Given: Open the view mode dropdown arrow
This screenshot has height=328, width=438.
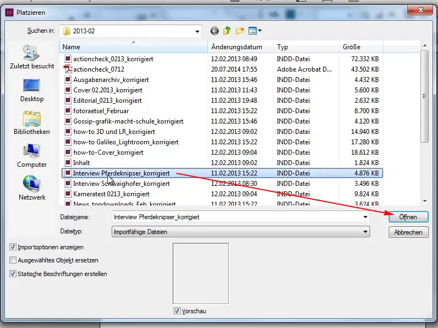Looking at the screenshot, I should 260,31.
